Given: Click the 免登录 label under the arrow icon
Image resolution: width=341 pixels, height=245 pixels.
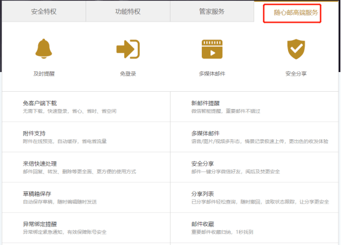Looking at the screenshot, I should (x=128, y=74).
